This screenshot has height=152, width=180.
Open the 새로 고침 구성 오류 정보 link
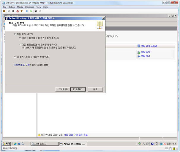pyautogui.click(x=76, y=135)
